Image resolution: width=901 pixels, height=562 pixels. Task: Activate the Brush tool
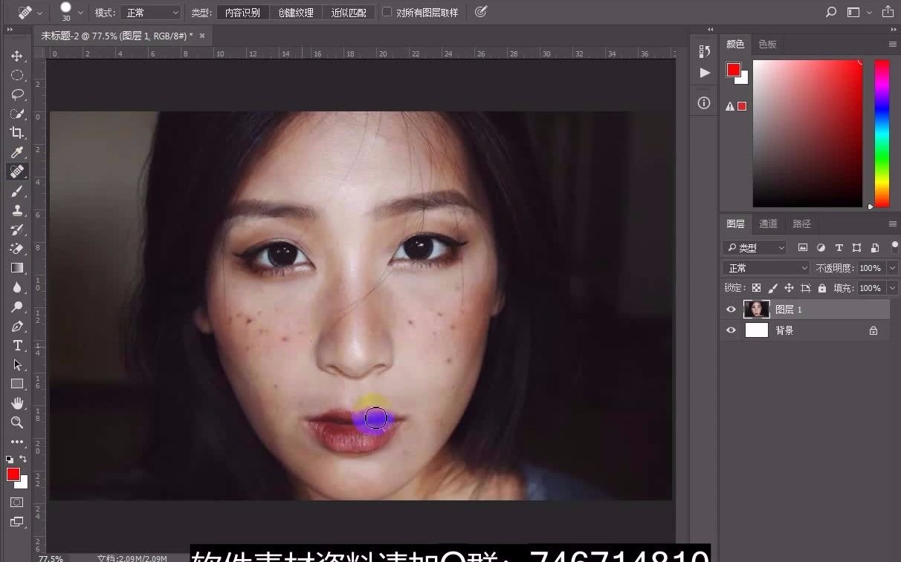point(18,191)
